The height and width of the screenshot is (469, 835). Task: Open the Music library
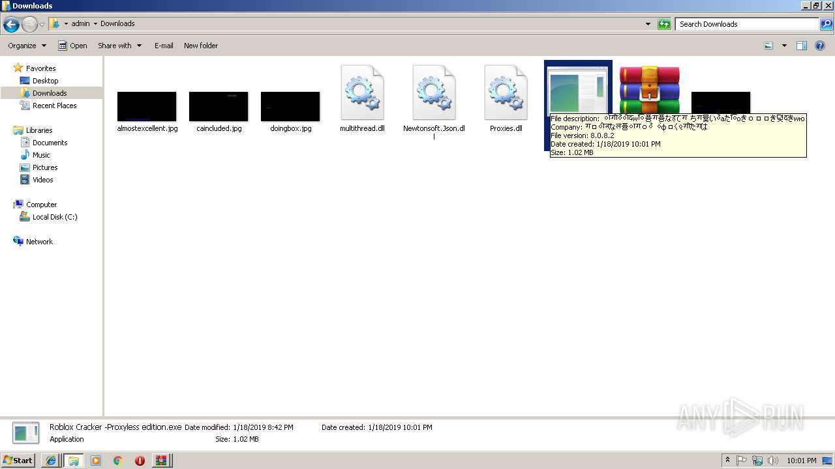click(x=41, y=155)
